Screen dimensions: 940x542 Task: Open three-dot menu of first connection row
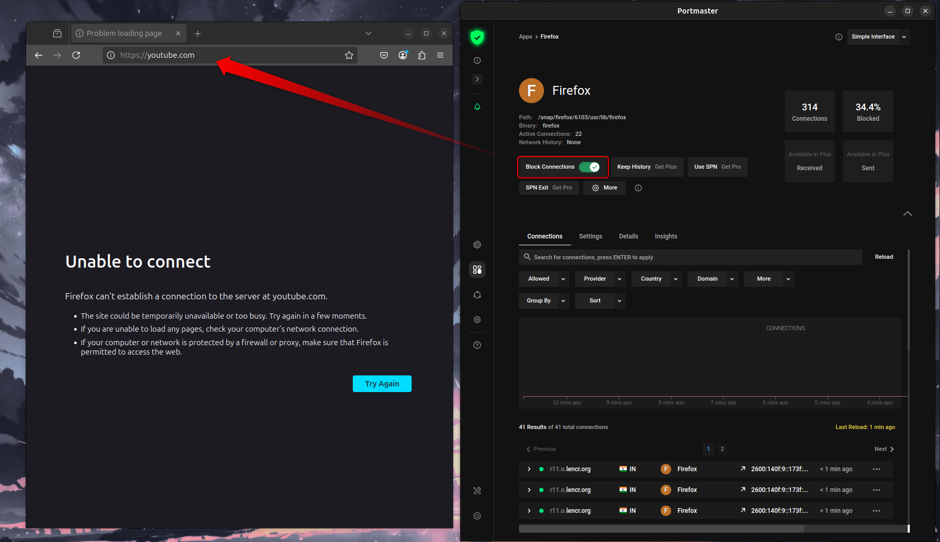click(x=876, y=469)
